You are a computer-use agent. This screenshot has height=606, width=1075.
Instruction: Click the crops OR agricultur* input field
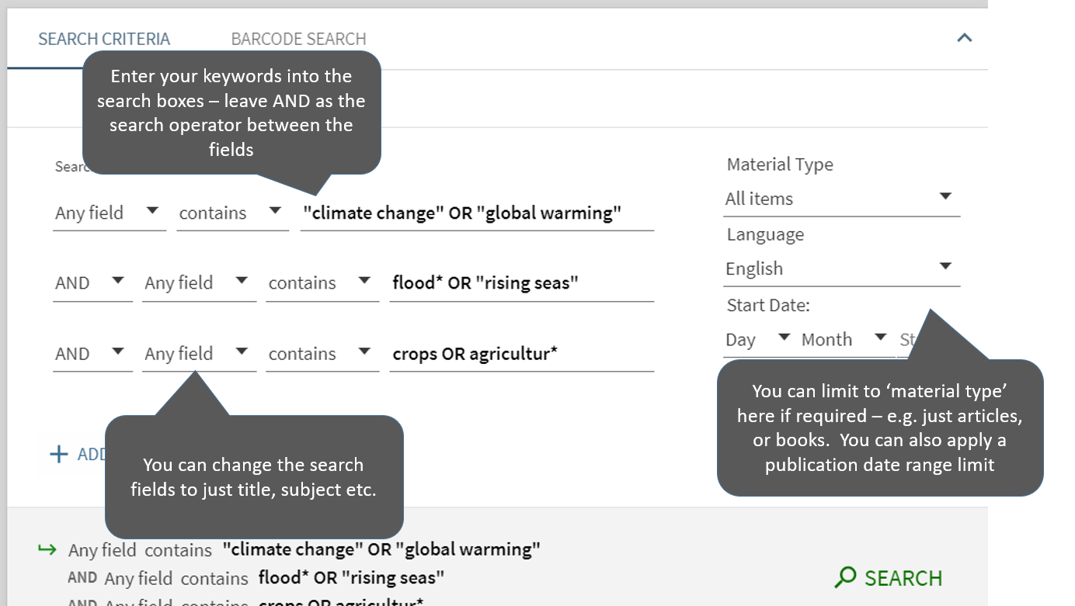[520, 354]
